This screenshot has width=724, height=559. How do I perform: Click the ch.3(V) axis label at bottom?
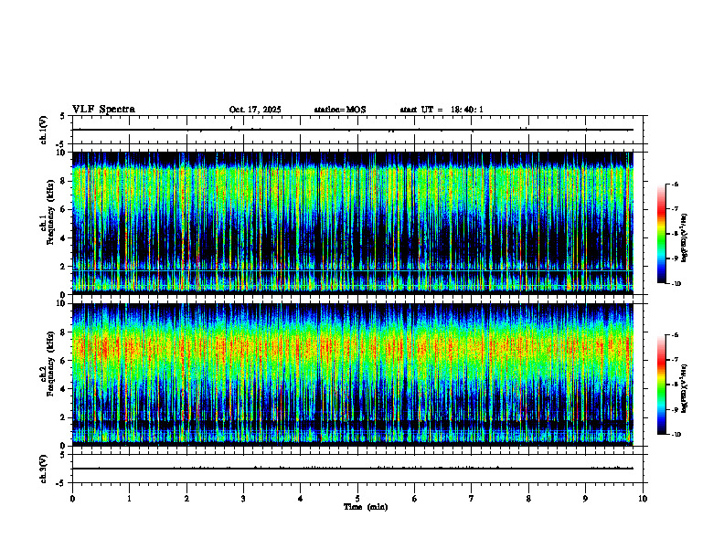[43, 469]
